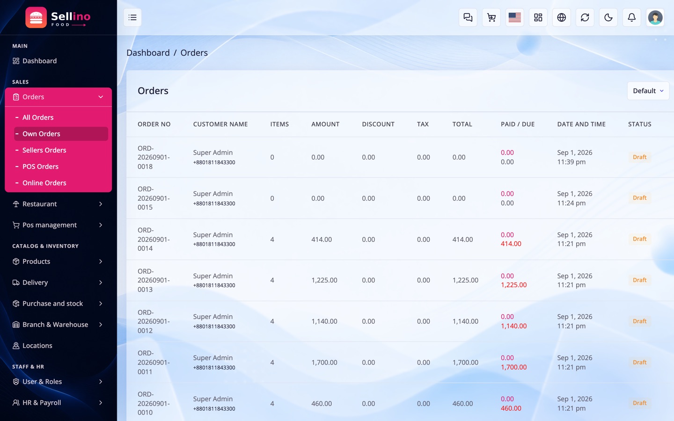The height and width of the screenshot is (421, 674).
Task: Toggle sidebar with the hamburger menu icon
Action: 132,17
